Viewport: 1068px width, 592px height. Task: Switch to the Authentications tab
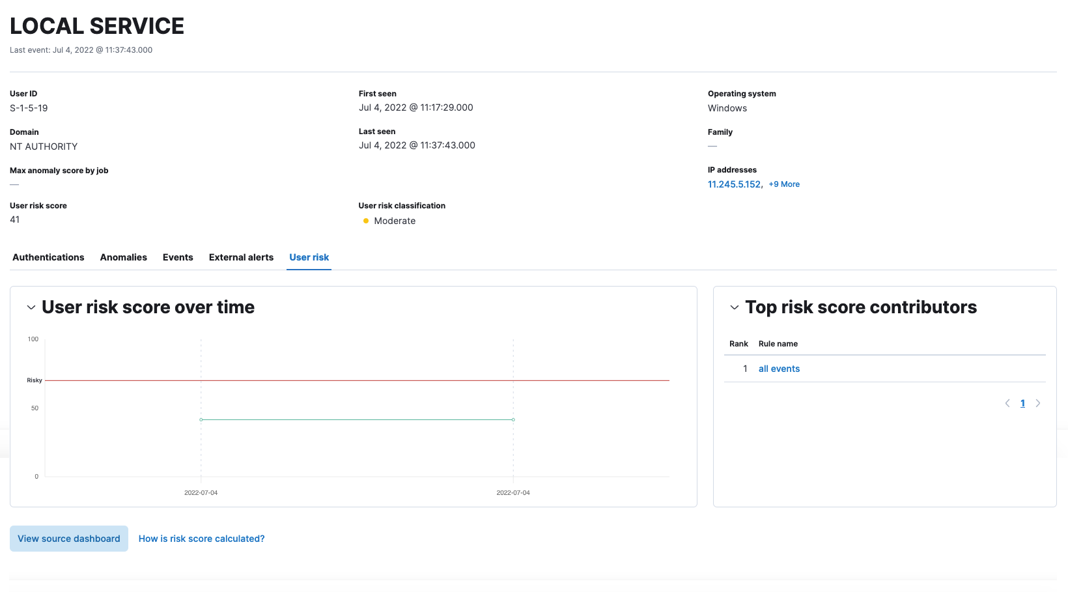tap(48, 257)
